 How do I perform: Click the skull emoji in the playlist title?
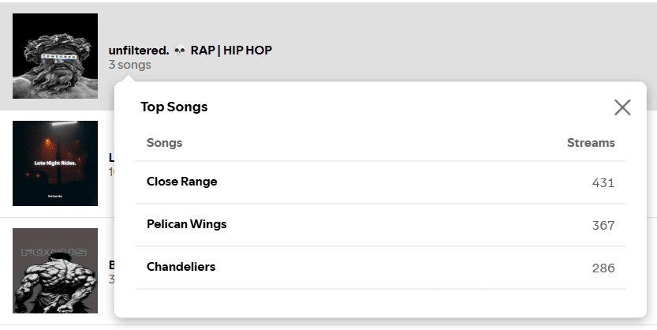pos(180,51)
